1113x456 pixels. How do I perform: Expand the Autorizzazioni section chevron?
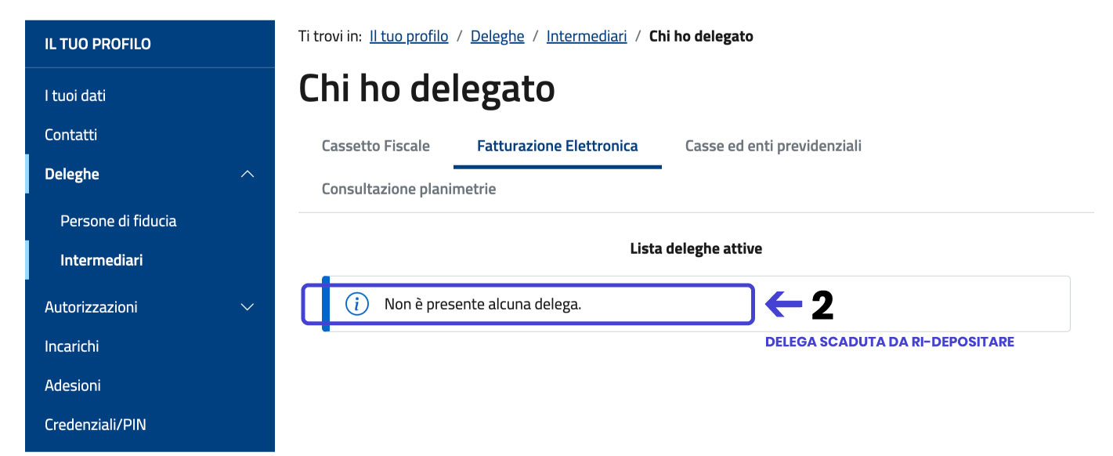248,307
